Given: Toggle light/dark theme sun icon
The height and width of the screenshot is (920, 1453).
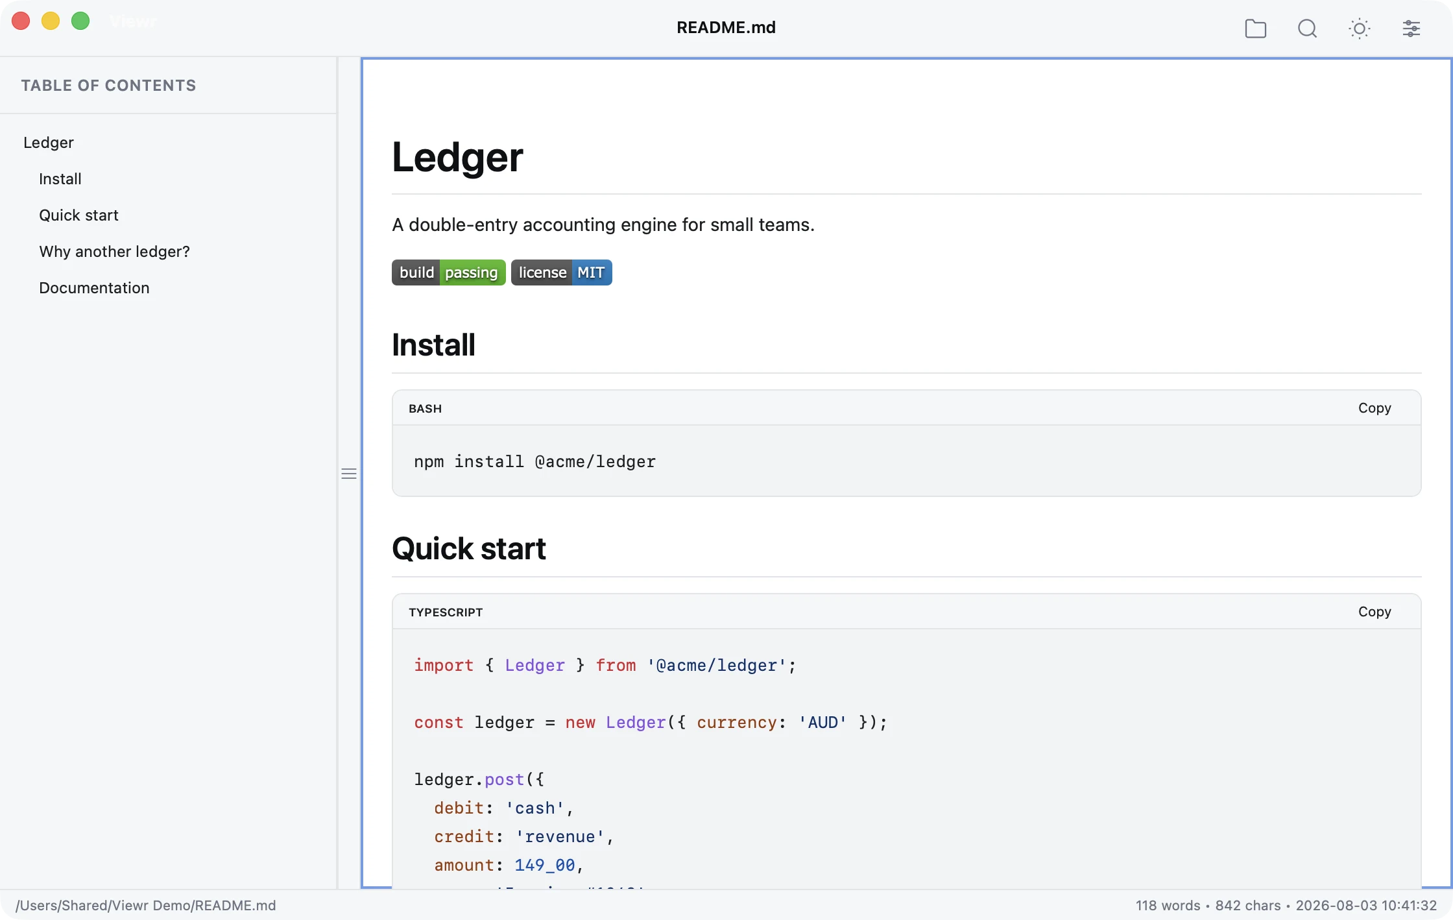Looking at the screenshot, I should pos(1359,29).
